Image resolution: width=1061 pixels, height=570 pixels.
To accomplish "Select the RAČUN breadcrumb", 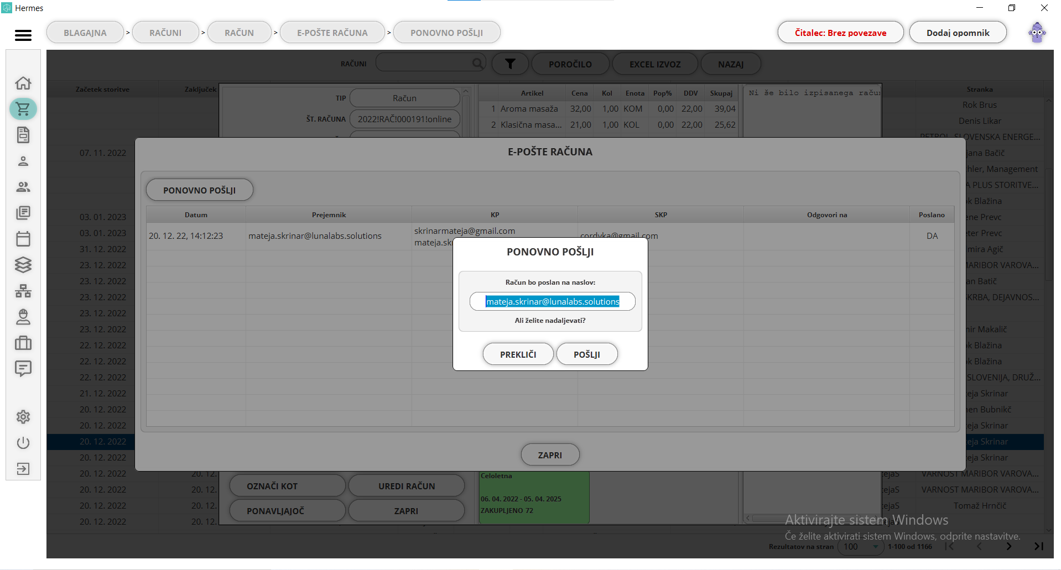I will 240,33.
